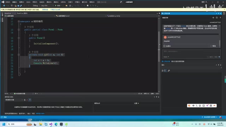Viewport: 226px width, 127px height.
Task: Open the Git(G) menu
Action: pyautogui.click(x=28, y=2)
